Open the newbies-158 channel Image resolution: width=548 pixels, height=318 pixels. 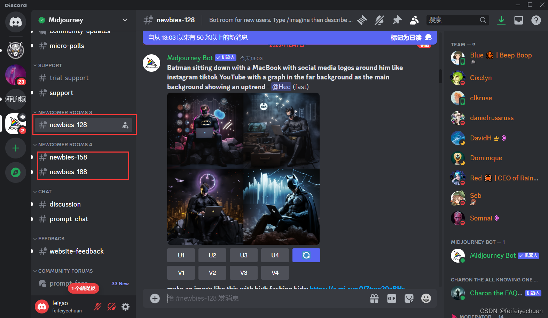83,157
